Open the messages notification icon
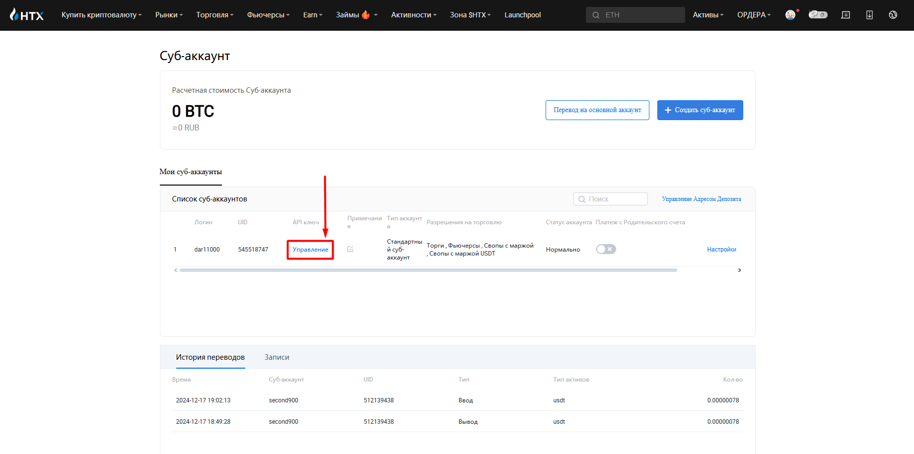The height and width of the screenshot is (454, 914). pos(845,15)
